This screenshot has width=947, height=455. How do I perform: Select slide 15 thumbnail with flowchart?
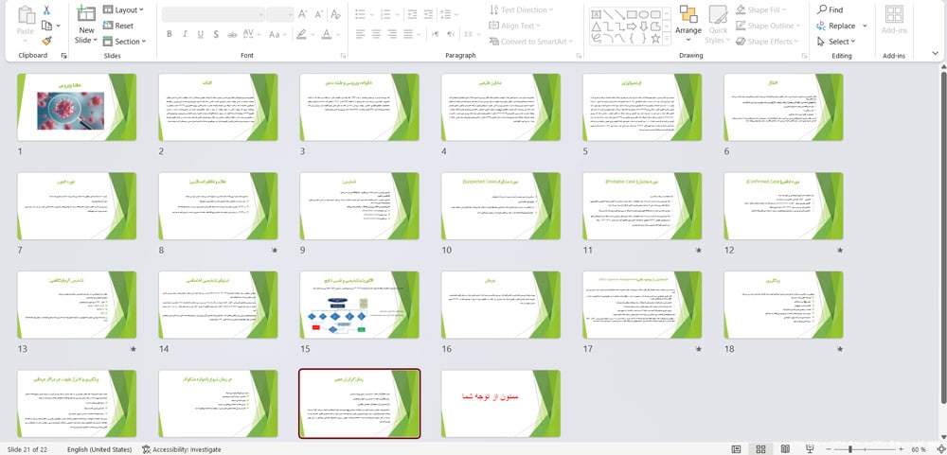[x=359, y=305]
